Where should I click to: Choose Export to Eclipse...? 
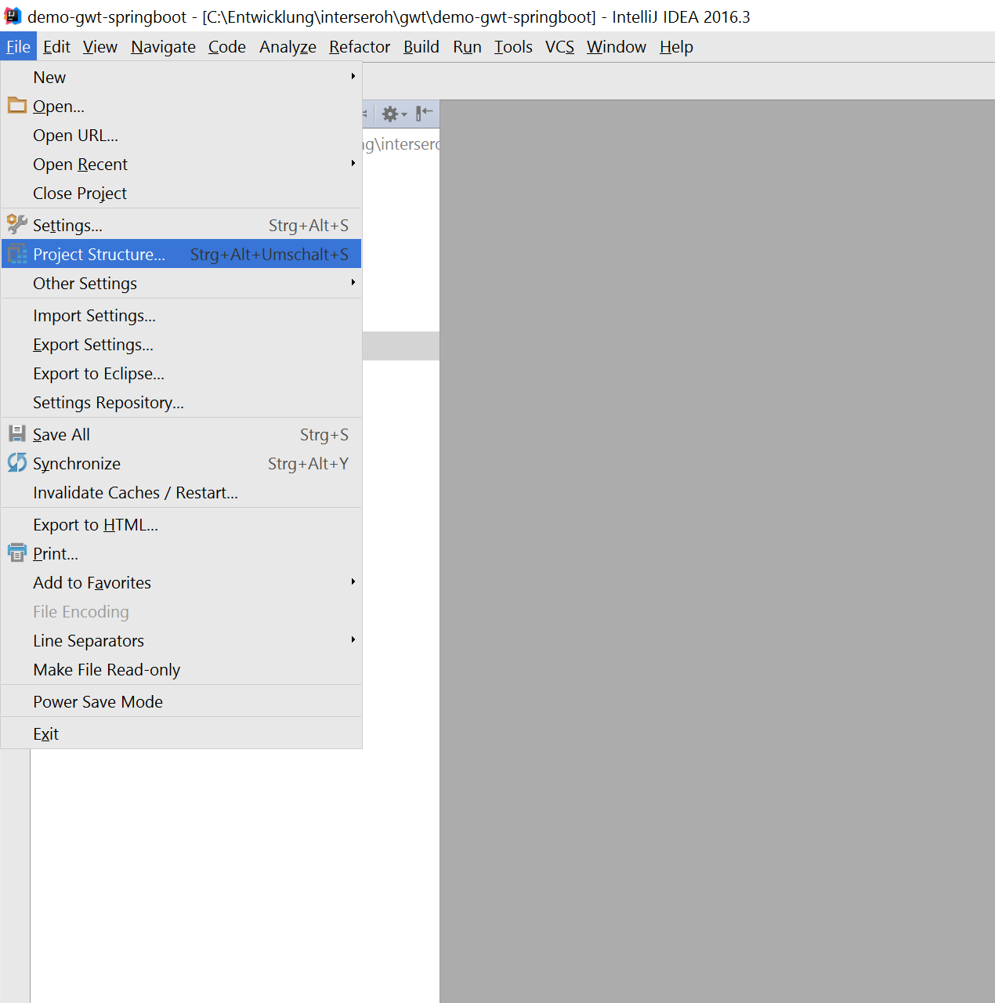point(182,373)
